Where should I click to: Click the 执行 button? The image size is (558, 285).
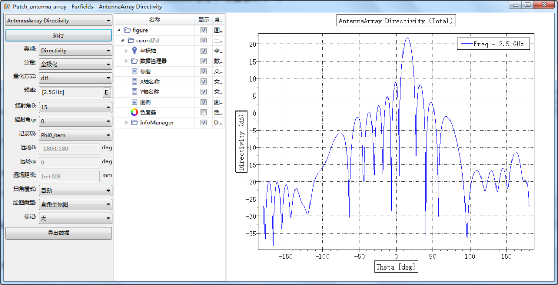click(58, 35)
